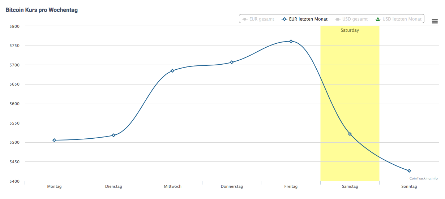The image size is (445, 199).
Task: Click the Montag data point marker
Action: point(54,140)
